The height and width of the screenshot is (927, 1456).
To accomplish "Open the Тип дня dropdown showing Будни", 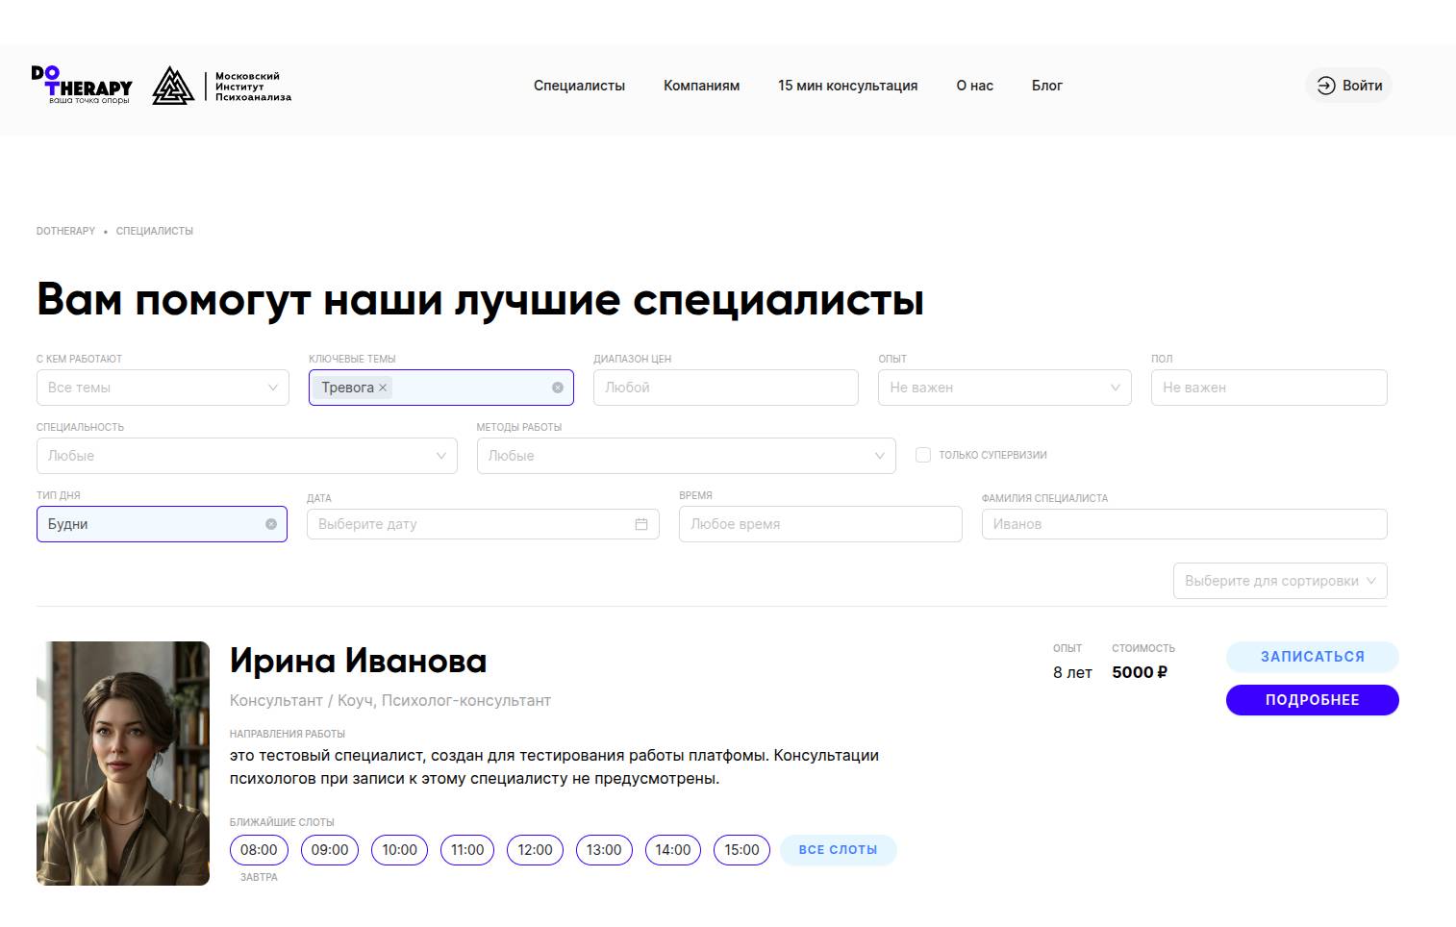I will (162, 524).
